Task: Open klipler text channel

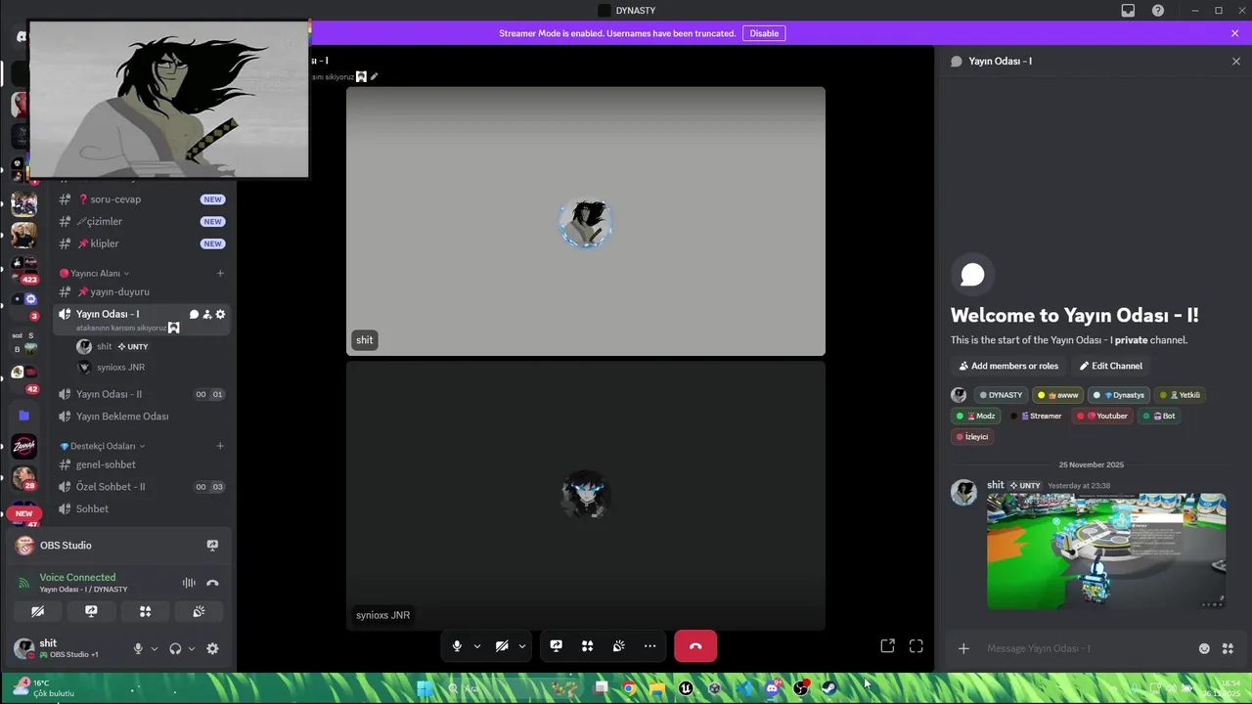Action: point(142,243)
